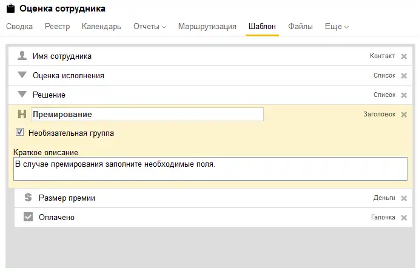
Task: Open the Реестр tab
Action: [57, 27]
